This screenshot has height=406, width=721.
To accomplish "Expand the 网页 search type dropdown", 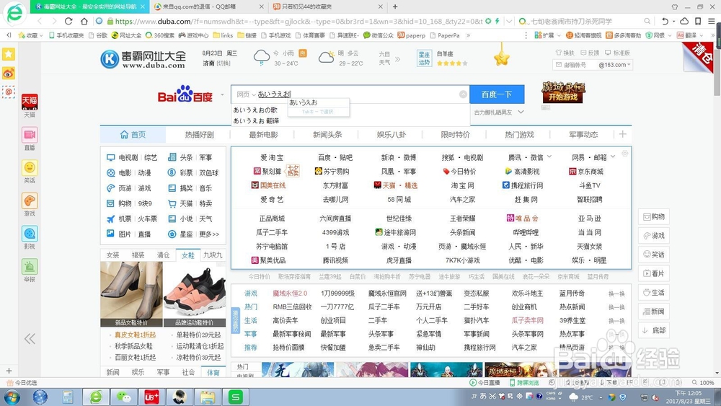I will pyautogui.click(x=246, y=94).
